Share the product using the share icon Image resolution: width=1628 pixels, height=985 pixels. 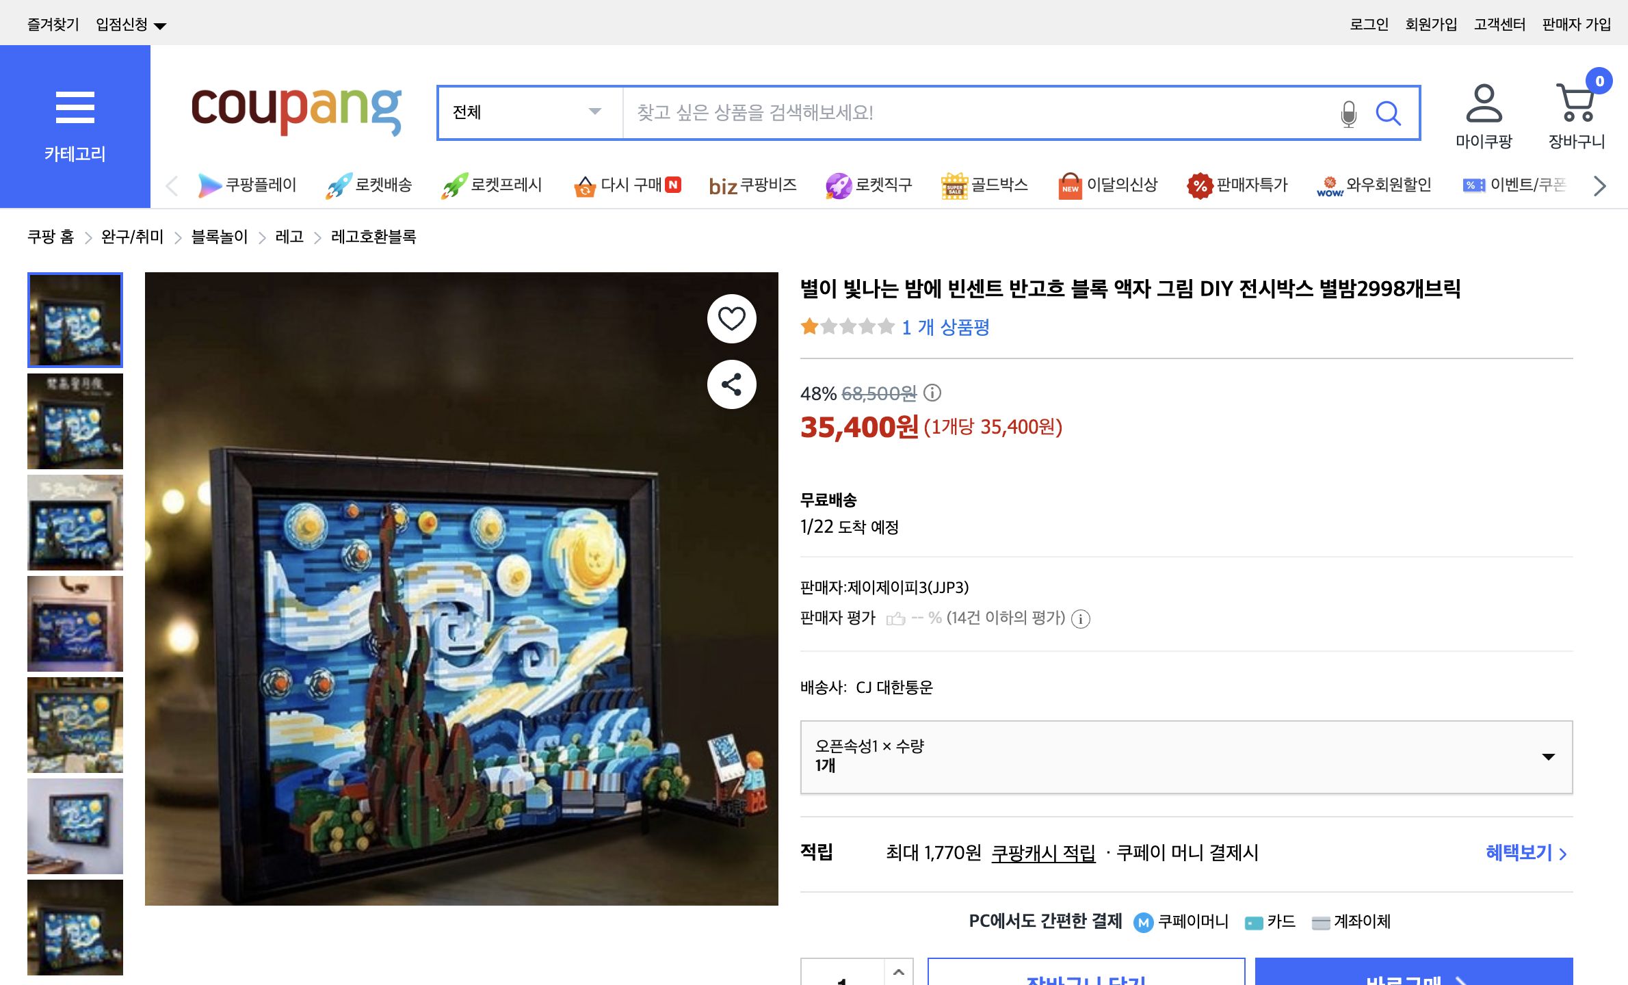click(731, 384)
